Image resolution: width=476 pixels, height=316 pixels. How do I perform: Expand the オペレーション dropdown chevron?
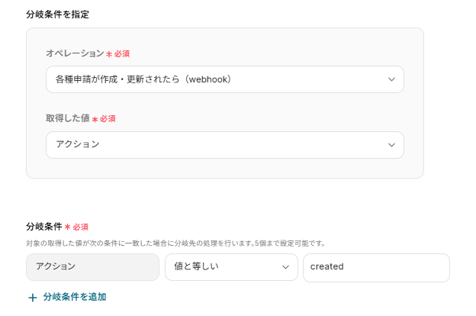(391, 79)
